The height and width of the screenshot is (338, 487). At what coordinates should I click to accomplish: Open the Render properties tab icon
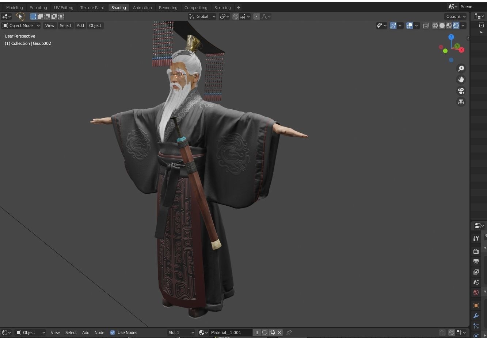[x=476, y=252]
